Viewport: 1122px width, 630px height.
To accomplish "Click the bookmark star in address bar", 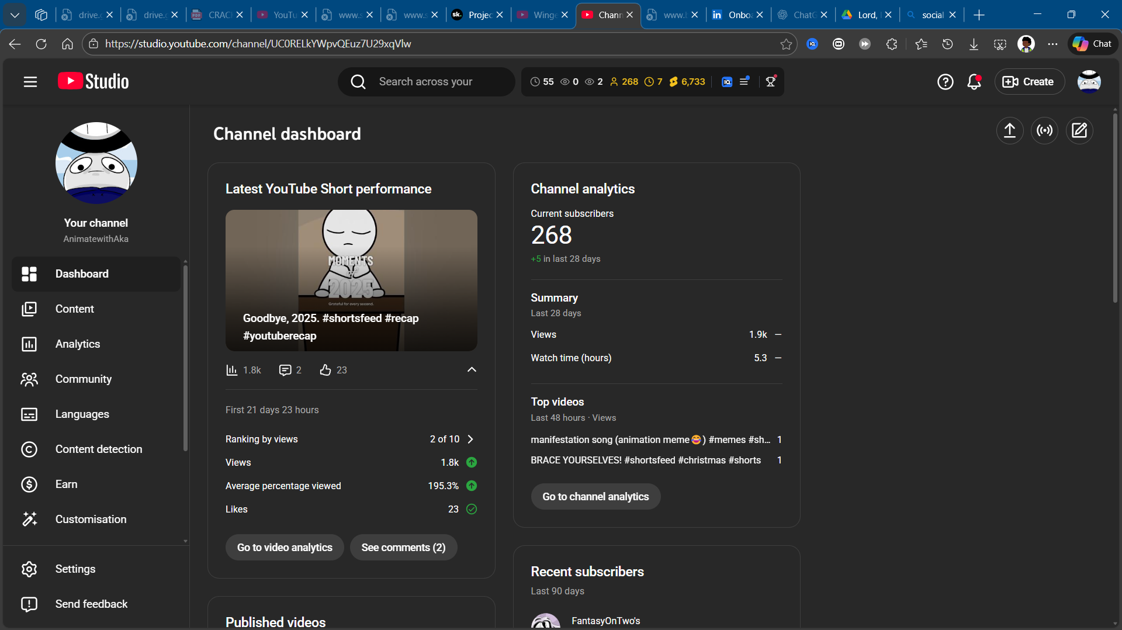I will 786,44.
